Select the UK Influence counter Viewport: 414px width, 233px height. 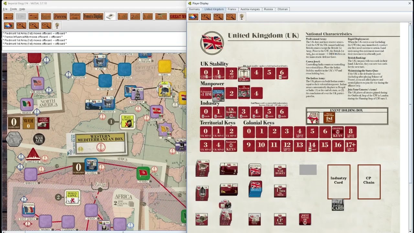pyautogui.click(x=255, y=170)
